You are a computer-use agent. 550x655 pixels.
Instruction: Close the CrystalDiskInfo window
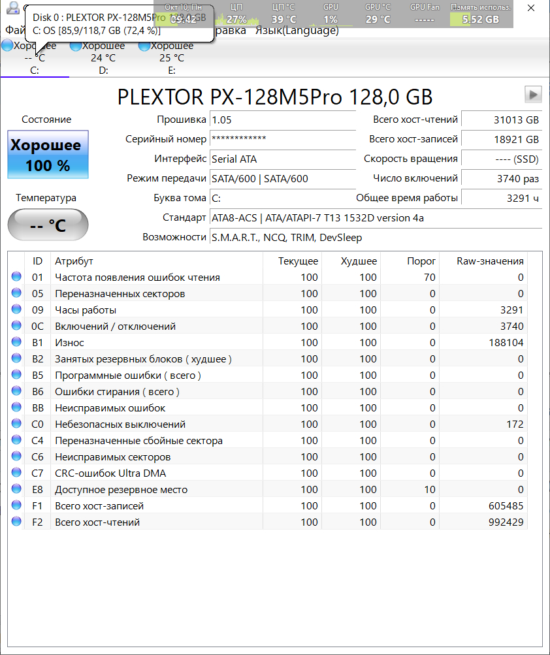531,8
